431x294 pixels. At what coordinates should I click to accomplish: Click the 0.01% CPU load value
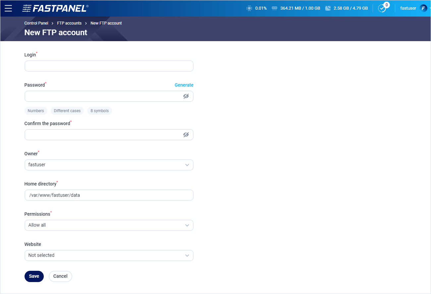coord(261,8)
